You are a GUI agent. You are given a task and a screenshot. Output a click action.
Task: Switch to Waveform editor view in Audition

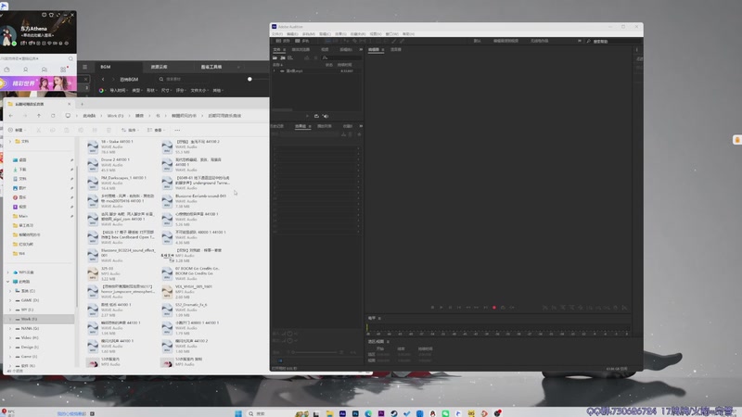pos(284,41)
